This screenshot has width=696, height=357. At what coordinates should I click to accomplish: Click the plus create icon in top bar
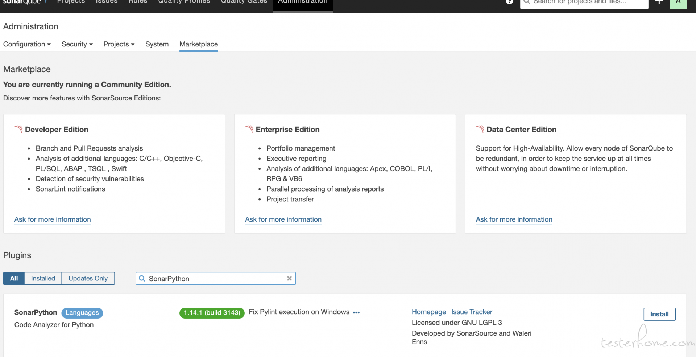coord(659,2)
